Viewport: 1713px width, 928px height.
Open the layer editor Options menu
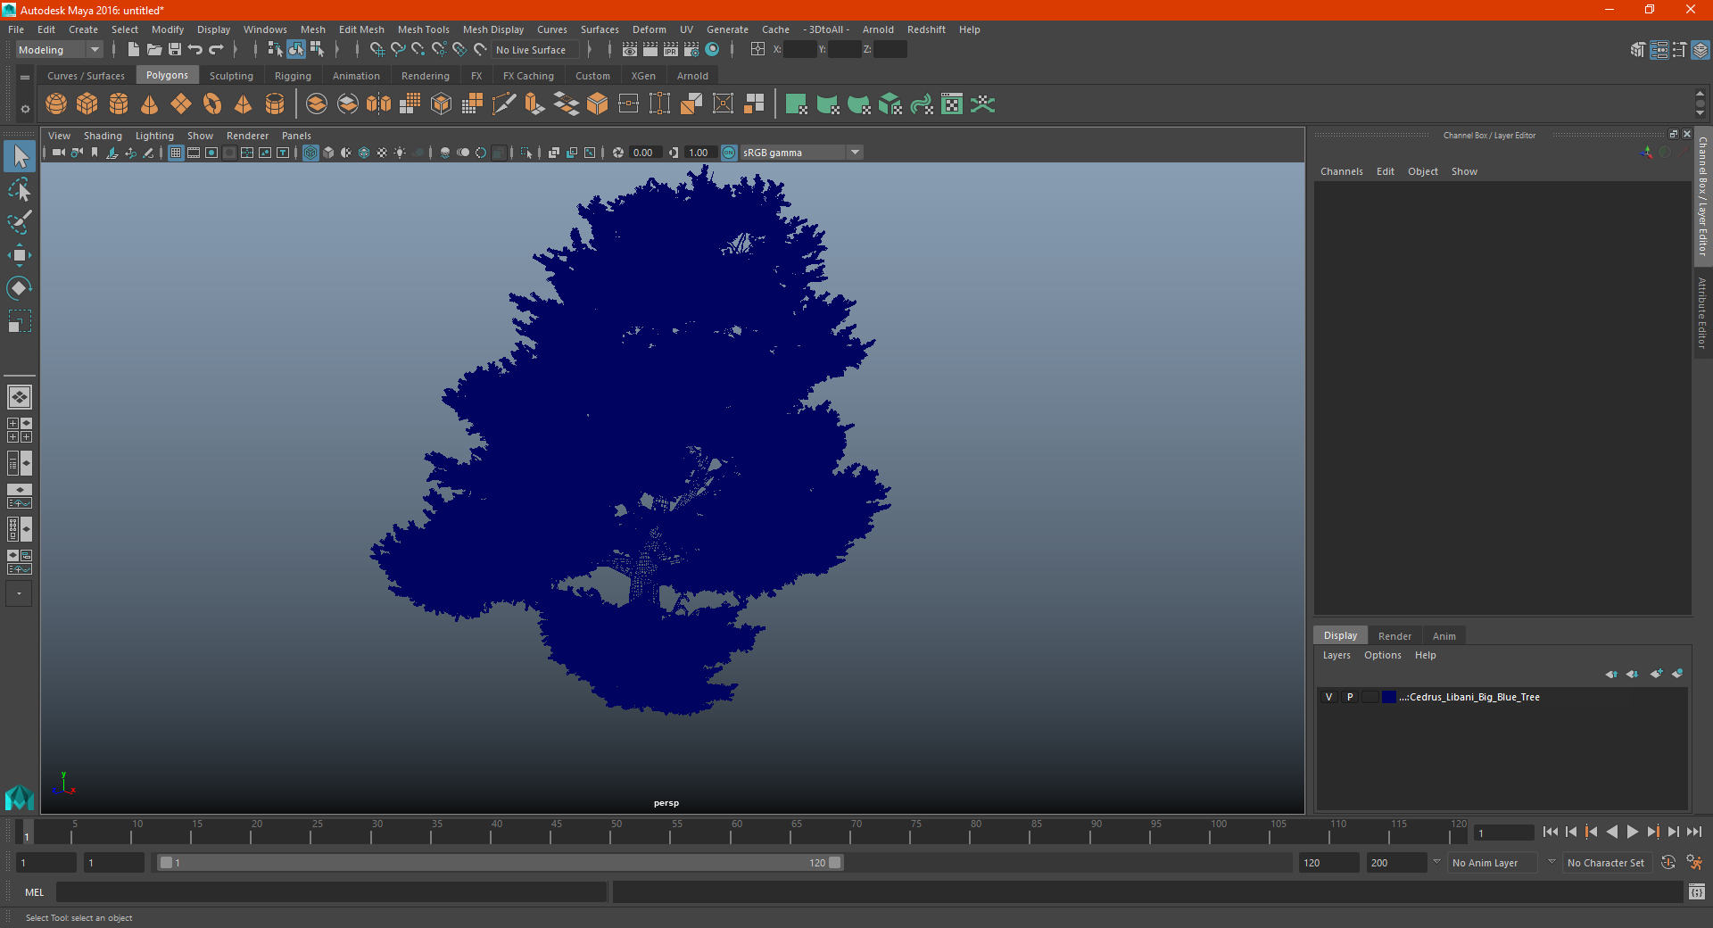1383,655
